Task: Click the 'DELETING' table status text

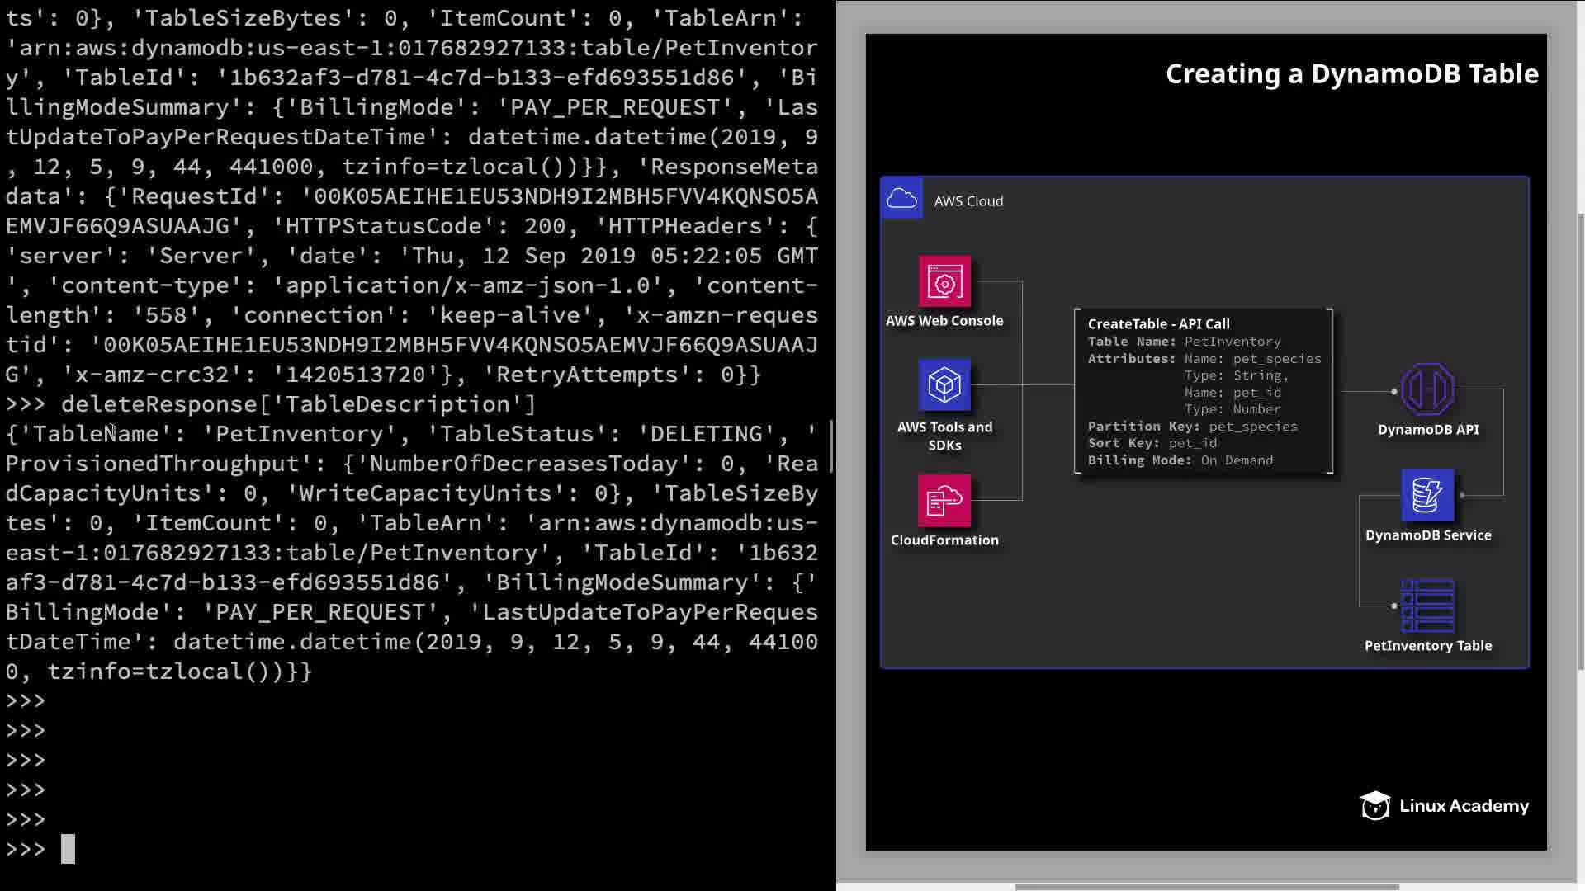Action: click(706, 434)
